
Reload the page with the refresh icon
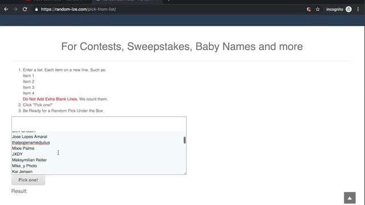[25, 9]
